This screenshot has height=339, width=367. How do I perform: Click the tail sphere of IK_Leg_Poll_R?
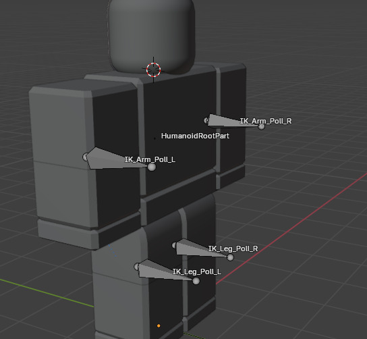coord(230,257)
